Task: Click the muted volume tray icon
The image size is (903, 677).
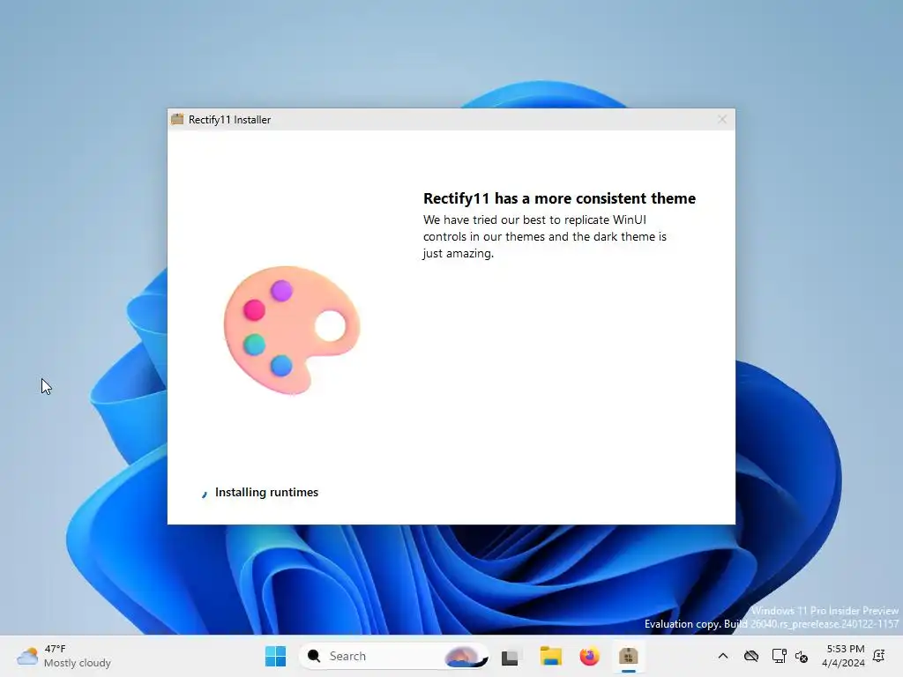Action: click(801, 656)
